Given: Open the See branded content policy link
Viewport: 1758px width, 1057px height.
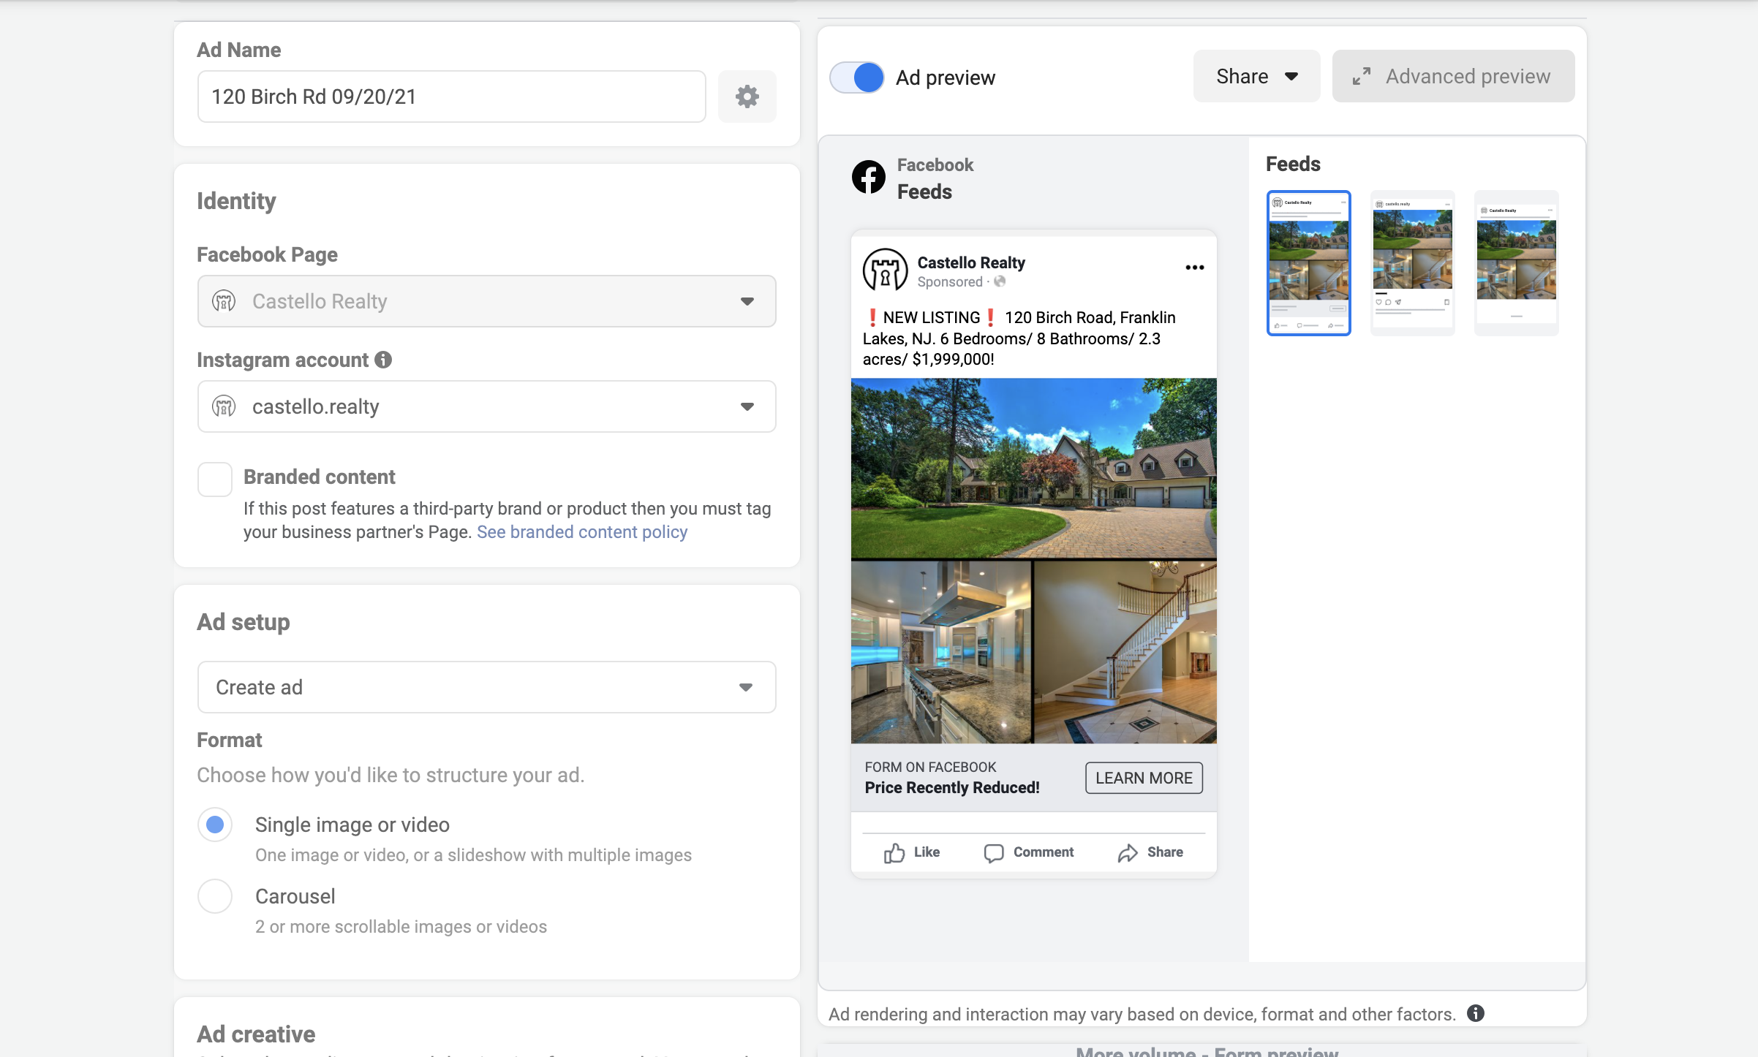Looking at the screenshot, I should click(582, 532).
